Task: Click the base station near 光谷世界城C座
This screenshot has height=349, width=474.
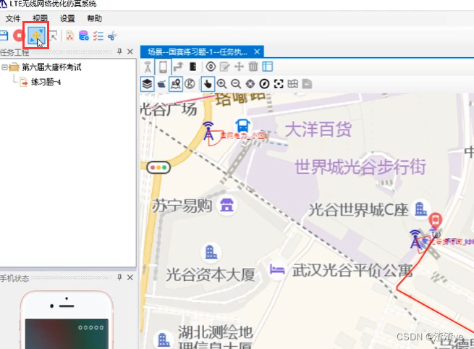Action: point(415,239)
